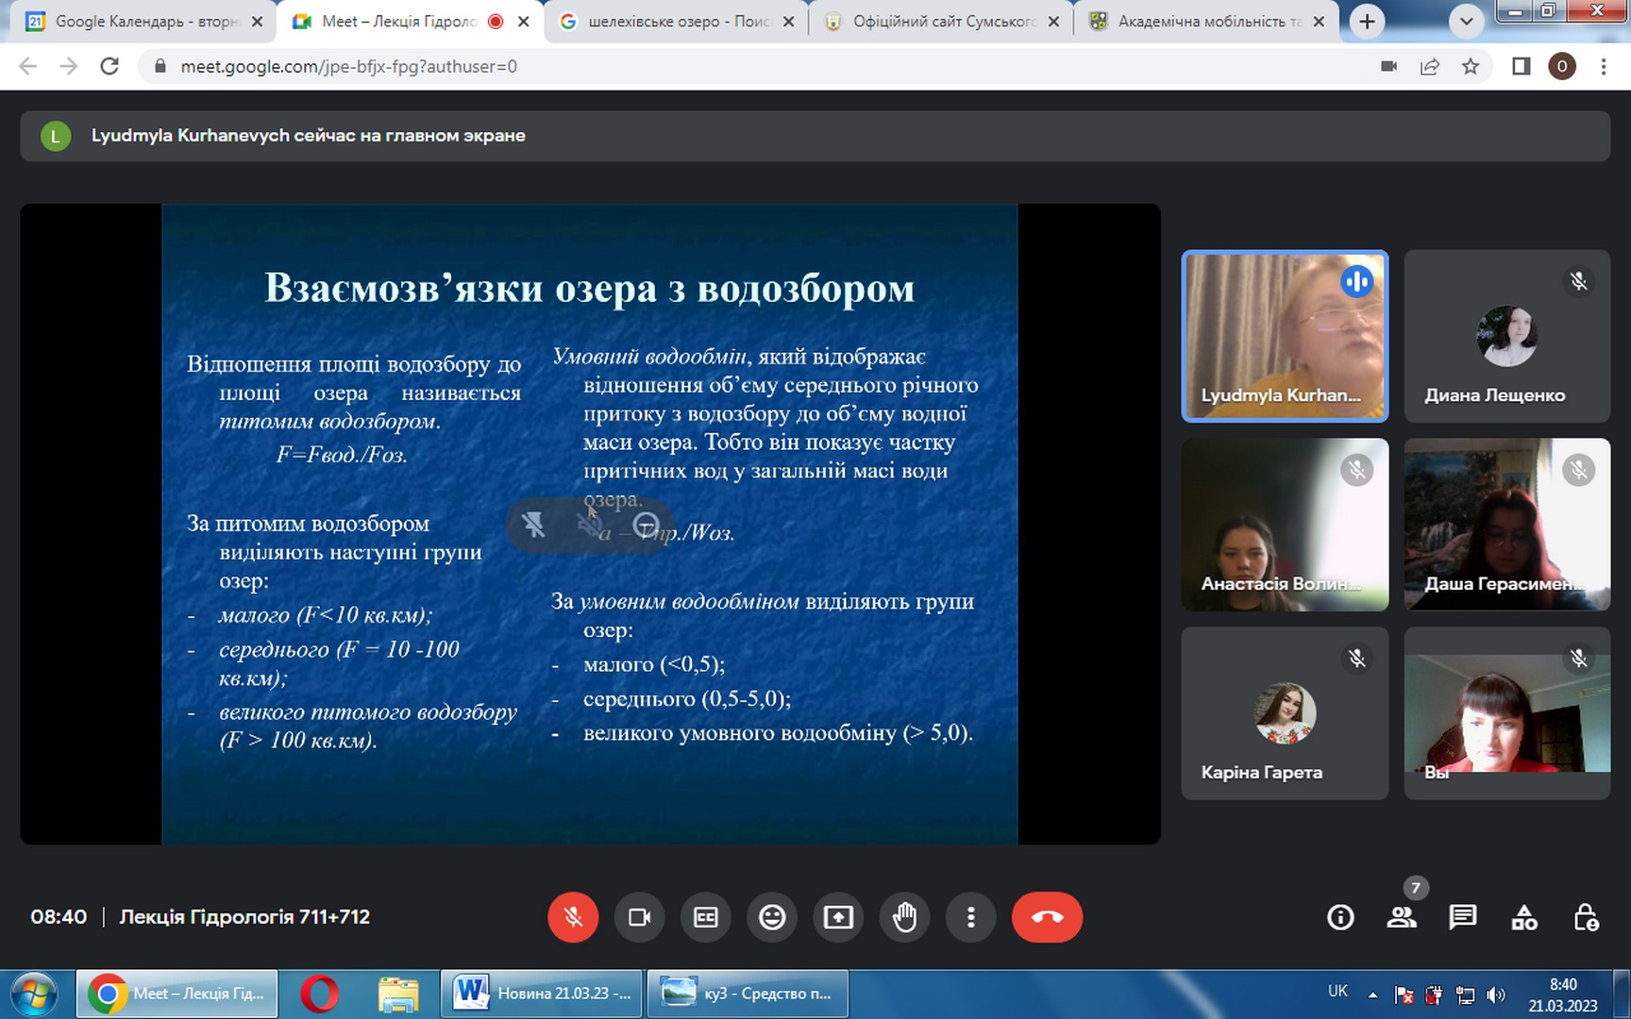
Task: Toggle the camera off in Meet
Action: [x=639, y=917]
